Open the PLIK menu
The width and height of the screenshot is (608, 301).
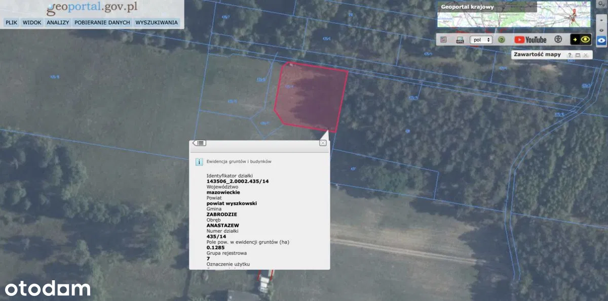pyautogui.click(x=11, y=23)
